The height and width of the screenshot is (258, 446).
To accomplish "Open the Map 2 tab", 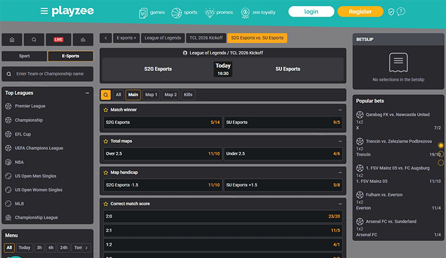I will tap(170, 94).
